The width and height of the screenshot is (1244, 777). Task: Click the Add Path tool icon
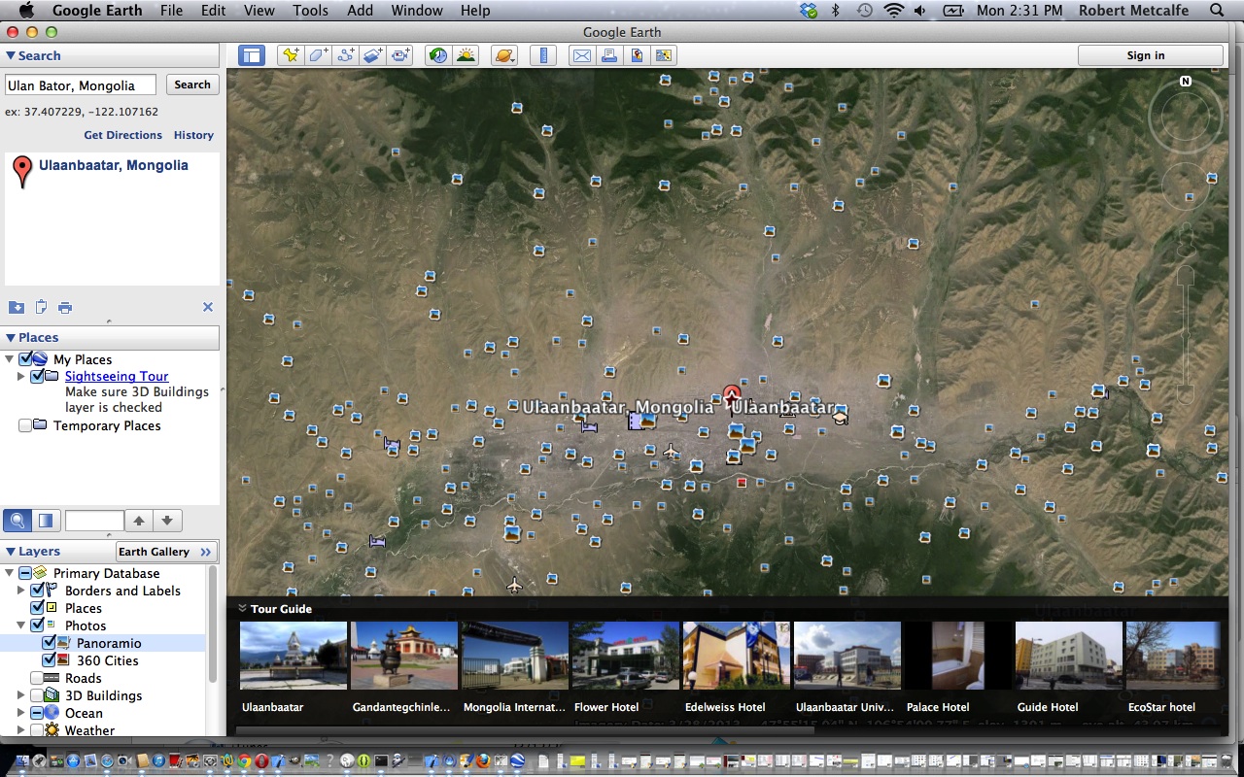pos(346,55)
